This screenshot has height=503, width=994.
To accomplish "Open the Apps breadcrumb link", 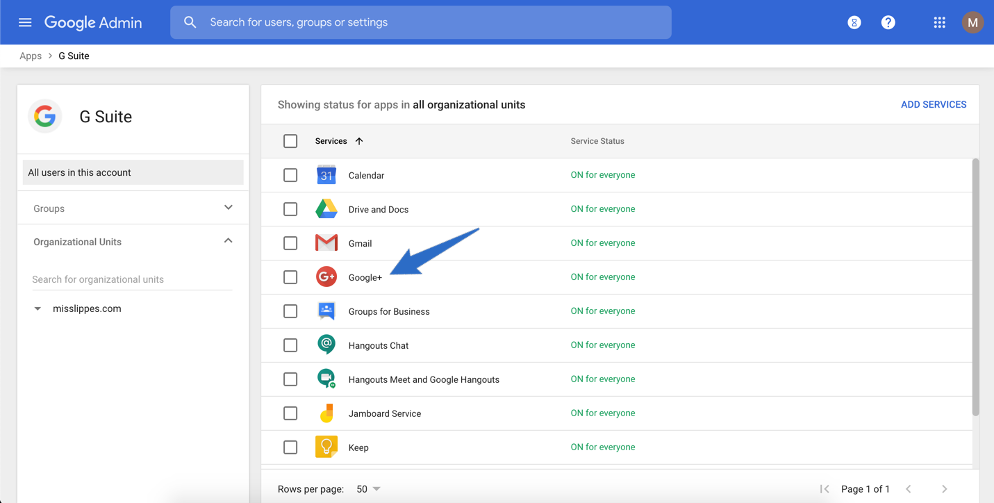I will pos(31,56).
